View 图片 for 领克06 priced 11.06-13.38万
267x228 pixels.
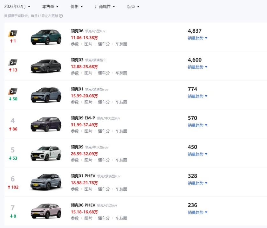(x=88, y=44)
